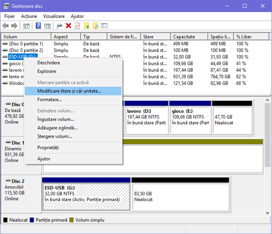Open Proprietăți from the context menu

pos(48,148)
